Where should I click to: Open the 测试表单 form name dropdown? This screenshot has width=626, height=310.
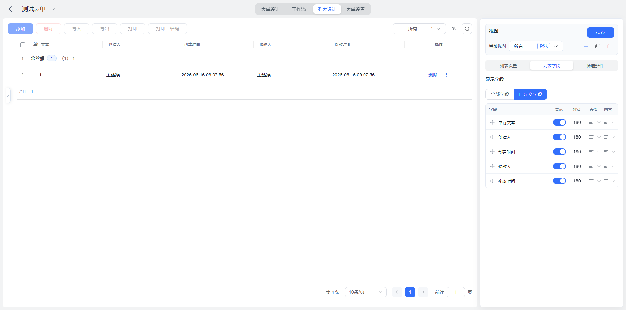coord(53,9)
